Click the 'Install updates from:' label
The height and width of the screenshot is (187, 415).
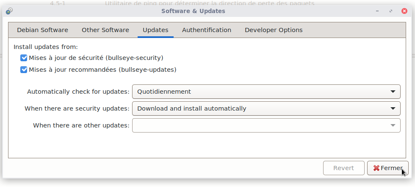(x=46, y=47)
